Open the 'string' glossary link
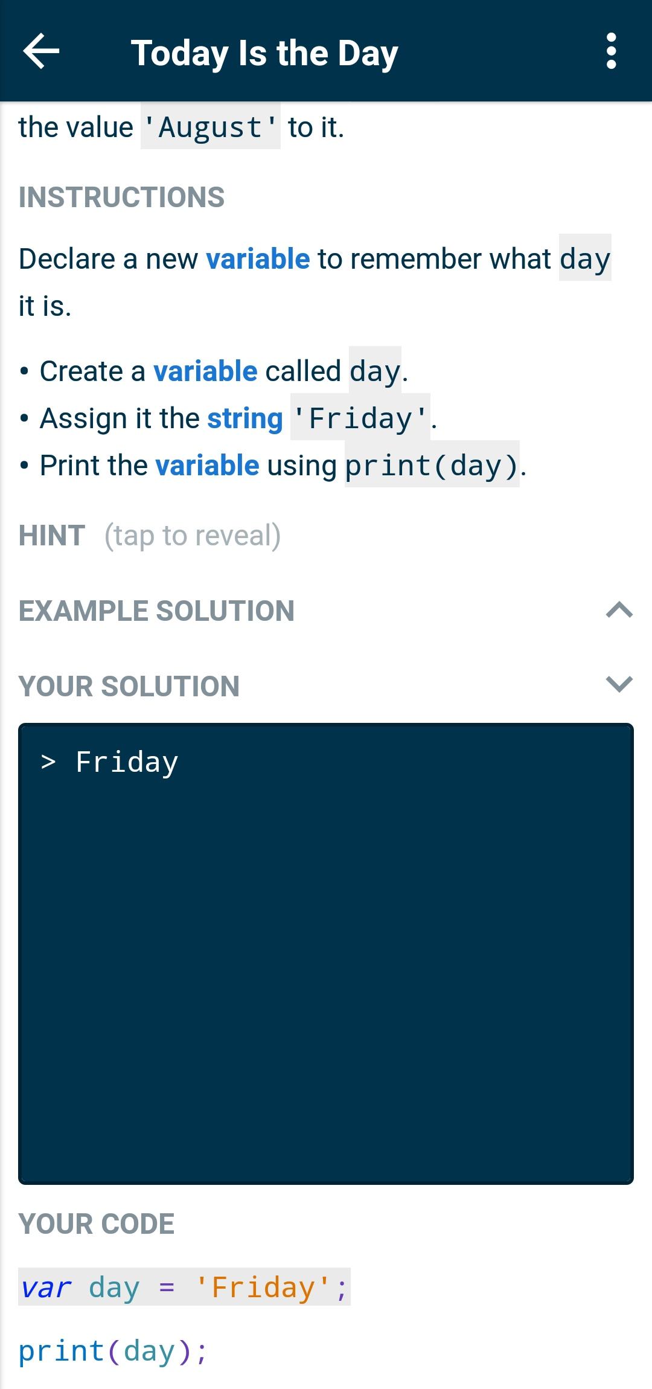Screen dimensions: 652x1389 (x=245, y=418)
